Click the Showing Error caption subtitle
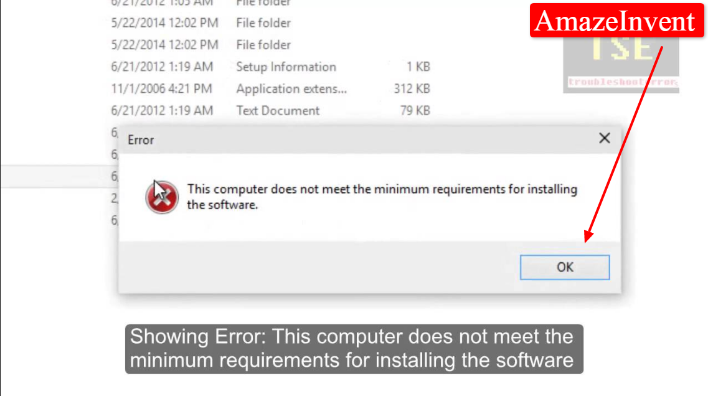 pyautogui.click(x=354, y=349)
